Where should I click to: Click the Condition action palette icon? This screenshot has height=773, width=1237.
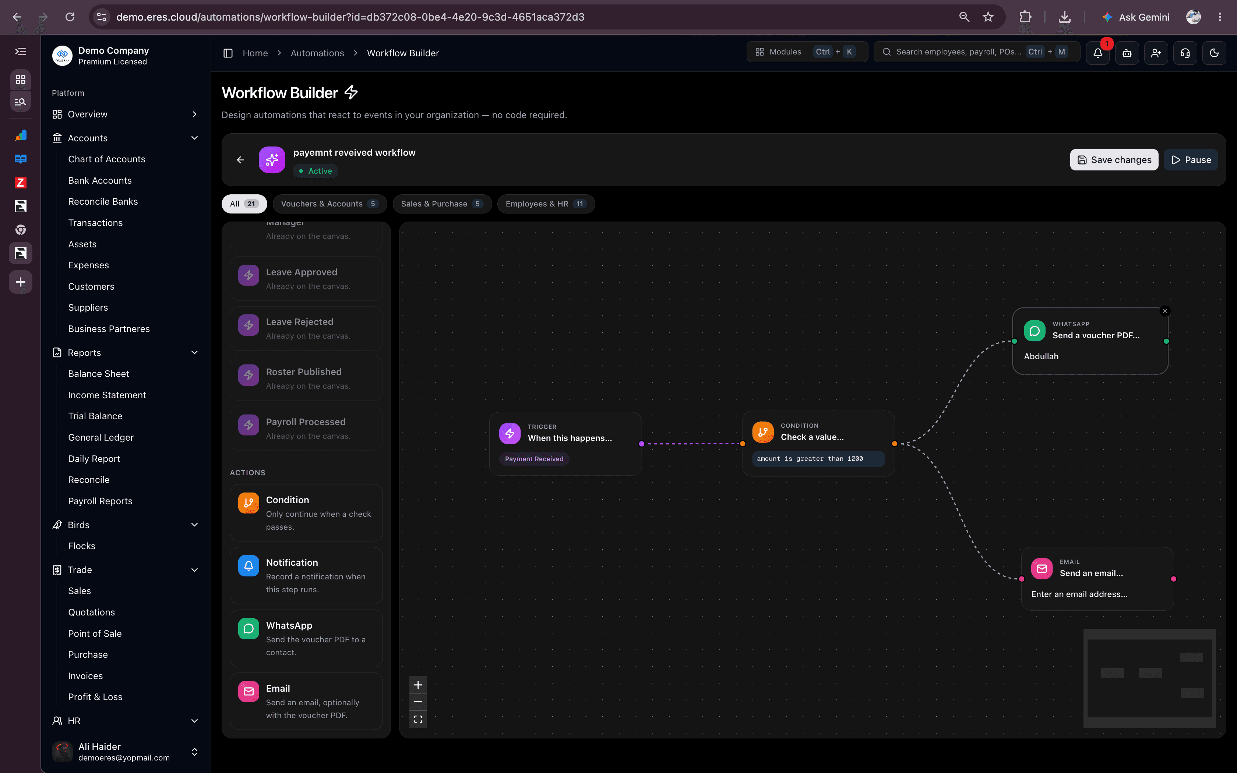point(249,503)
